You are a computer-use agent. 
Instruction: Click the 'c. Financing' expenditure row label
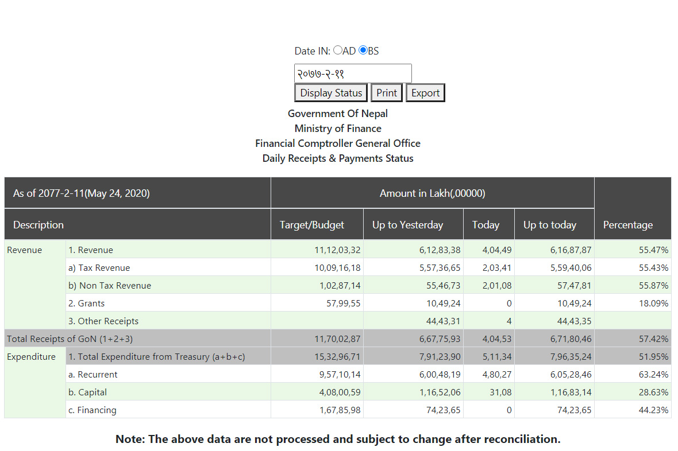[x=93, y=410]
